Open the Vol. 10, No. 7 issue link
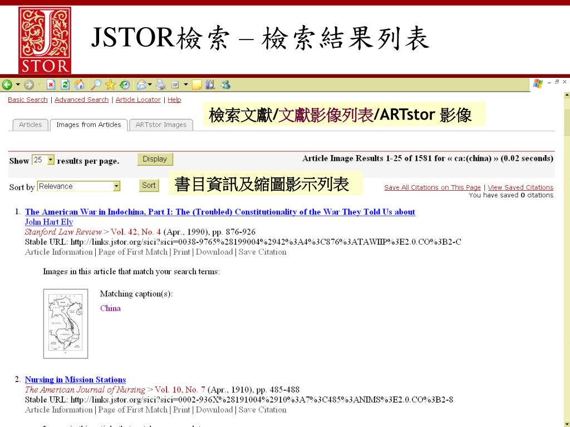 (x=180, y=390)
